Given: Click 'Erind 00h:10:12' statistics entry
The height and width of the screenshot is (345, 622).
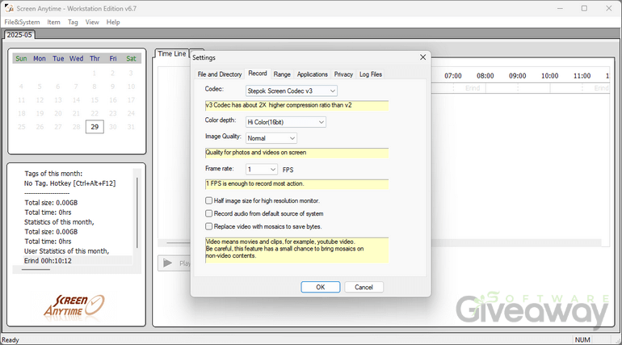Looking at the screenshot, I should coord(48,260).
